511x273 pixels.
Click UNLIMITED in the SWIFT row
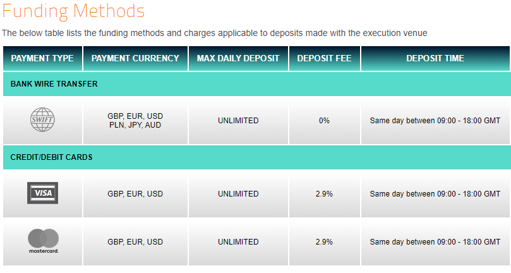tap(238, 121)
